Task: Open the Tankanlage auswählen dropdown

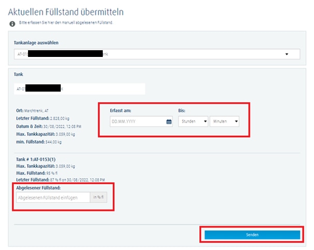Action: coord(157,54)
